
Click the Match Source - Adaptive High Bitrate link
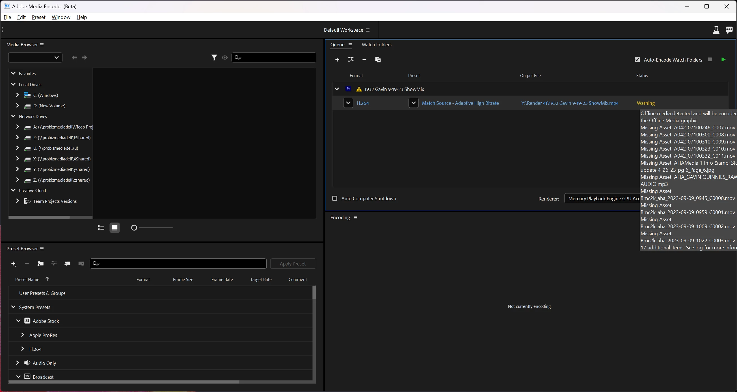tap(460, 103)
